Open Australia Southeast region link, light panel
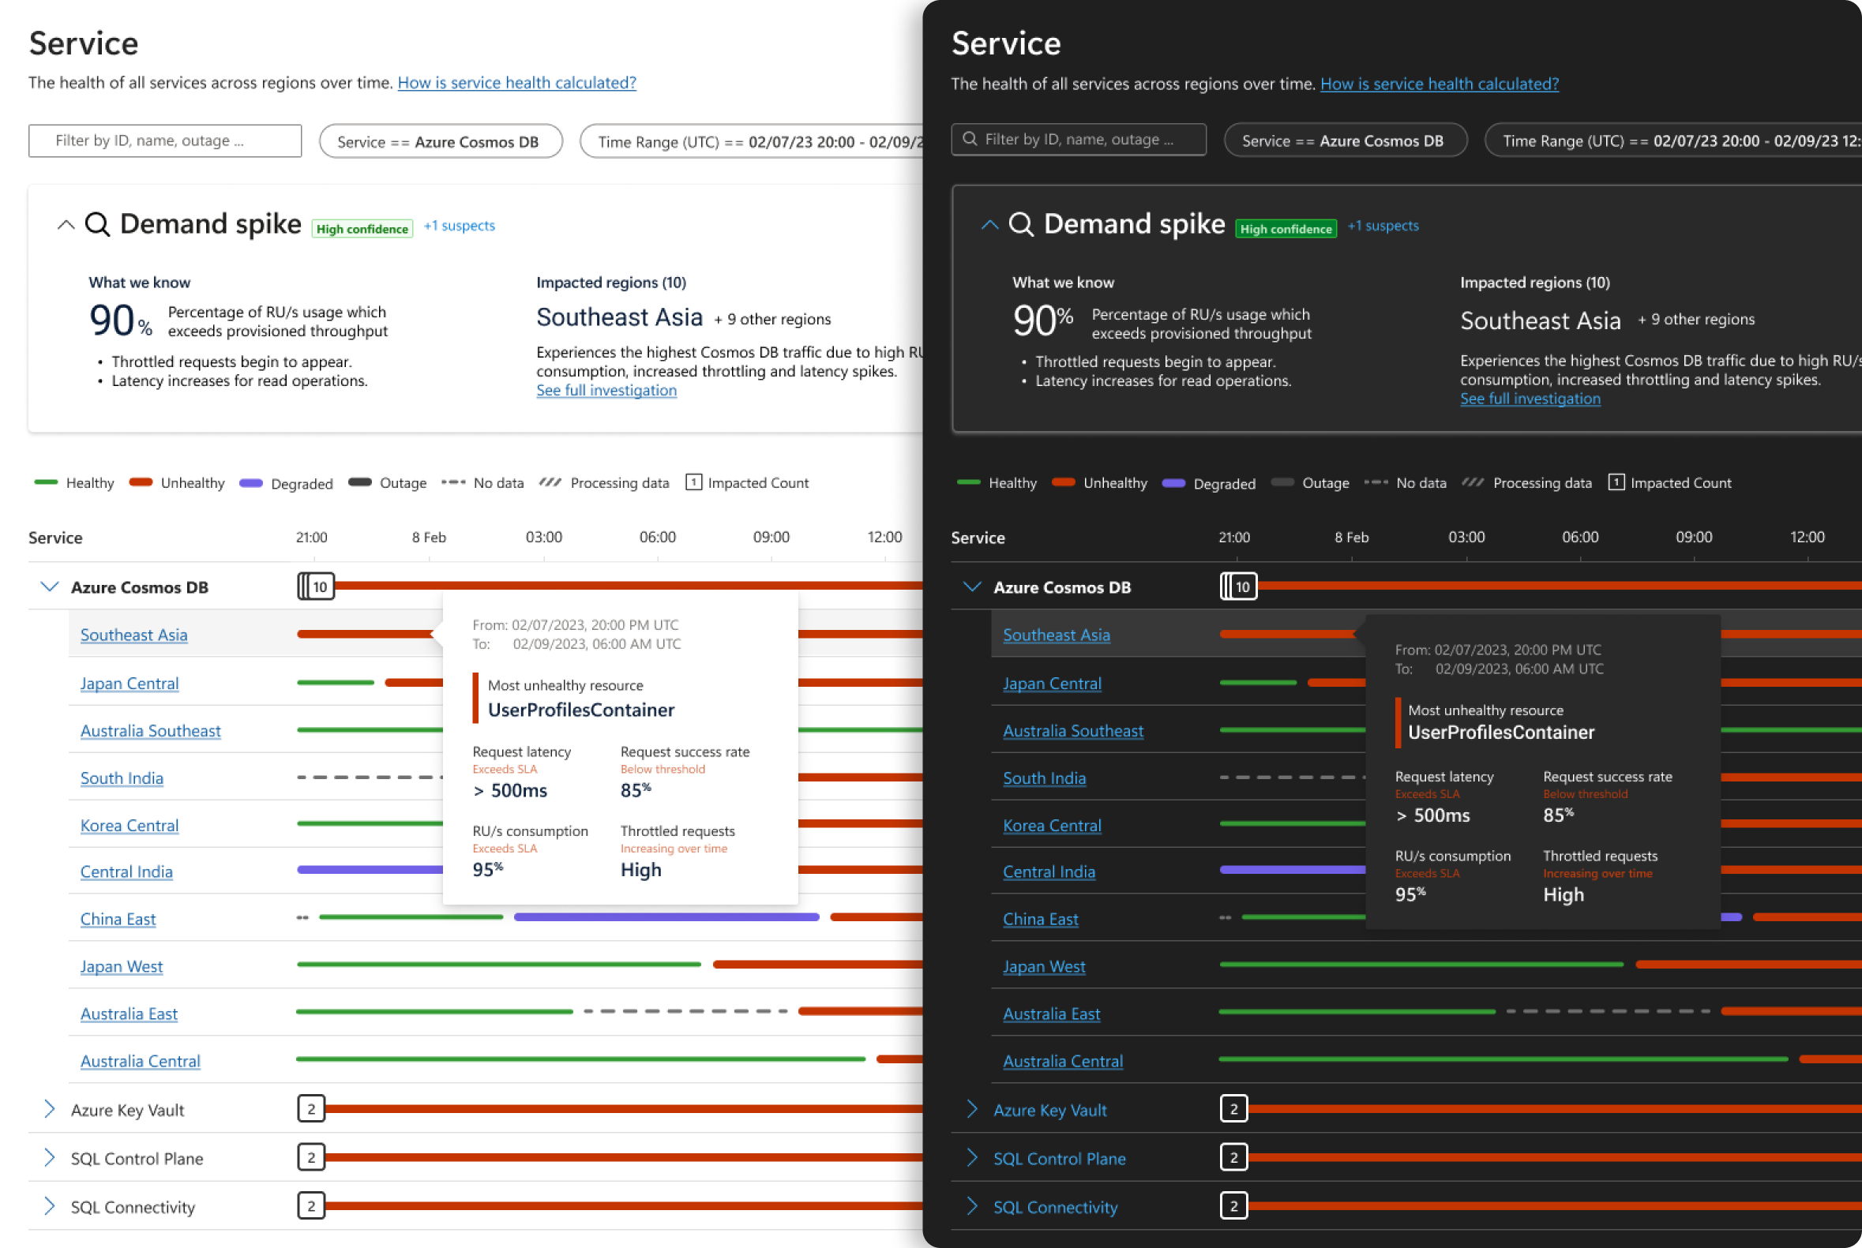 151,731
